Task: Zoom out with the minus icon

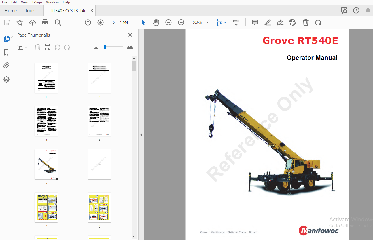Action: [x=168, y=22]
